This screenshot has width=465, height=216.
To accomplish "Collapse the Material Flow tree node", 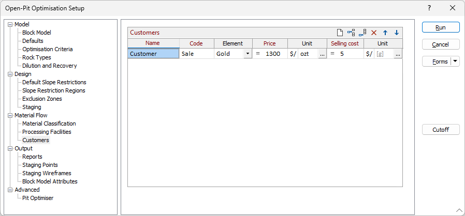I will (11, 115).
